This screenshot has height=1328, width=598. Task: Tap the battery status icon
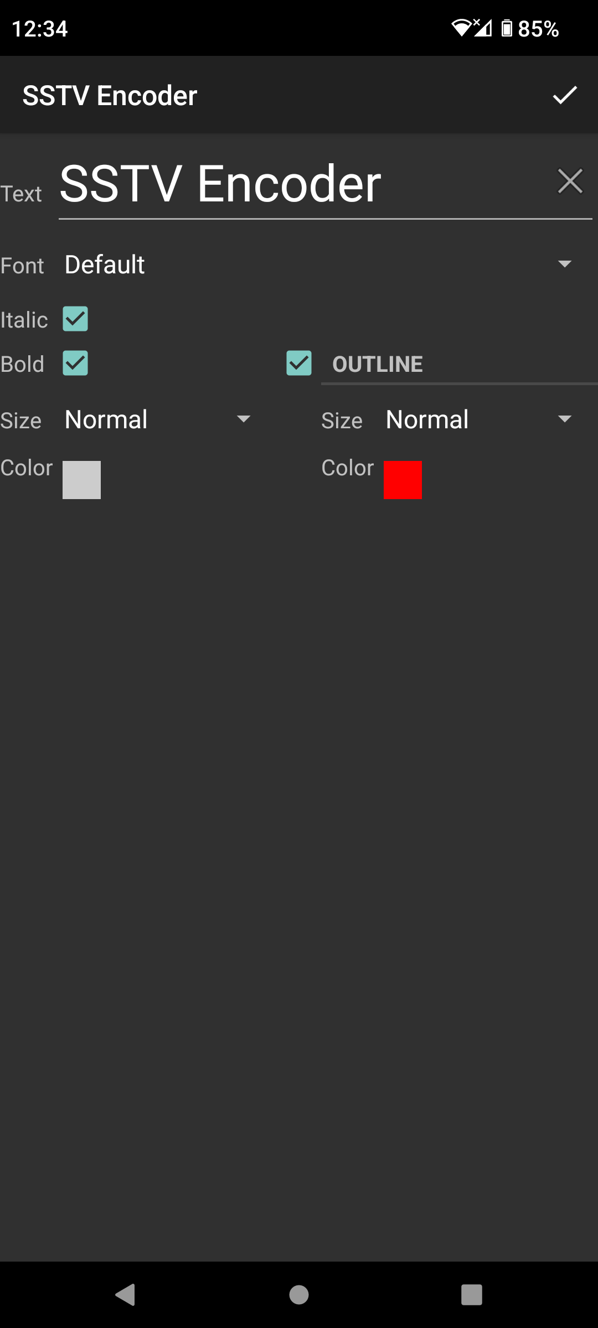pyautogui.click(x=507, y=28)
